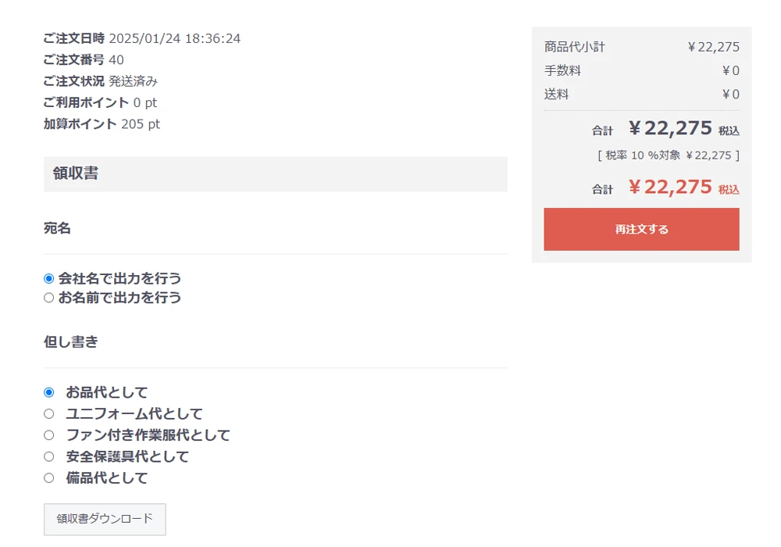Click the order number 40
Screen dimensions: 781x547
tap(116, 60)
